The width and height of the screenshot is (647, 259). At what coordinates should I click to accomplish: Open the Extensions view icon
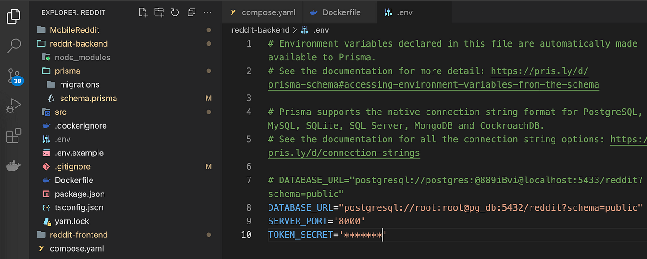(14, 136)
